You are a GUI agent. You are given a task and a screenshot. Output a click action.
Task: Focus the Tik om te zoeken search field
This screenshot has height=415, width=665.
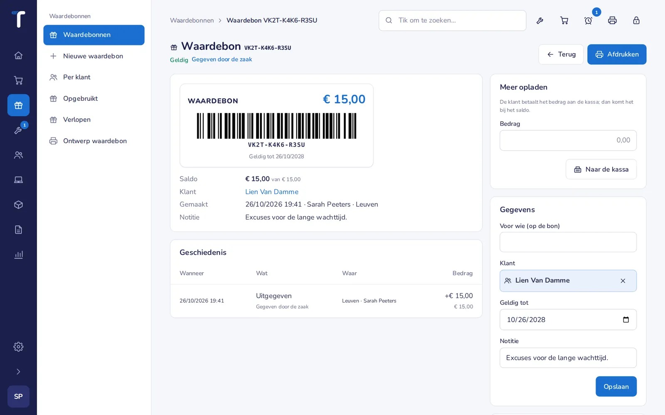(x=452, y=20)
